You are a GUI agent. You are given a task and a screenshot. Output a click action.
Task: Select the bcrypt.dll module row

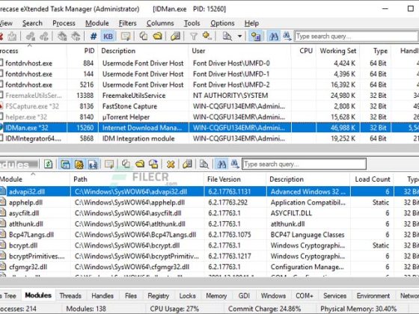[209, 245]
